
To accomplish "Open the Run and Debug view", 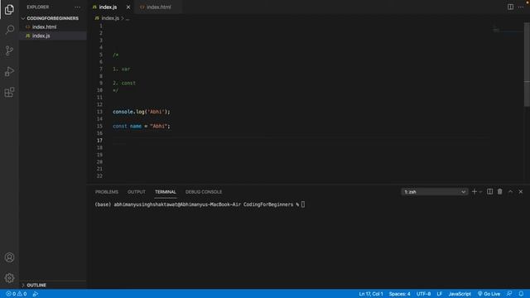I will point(9,72).
